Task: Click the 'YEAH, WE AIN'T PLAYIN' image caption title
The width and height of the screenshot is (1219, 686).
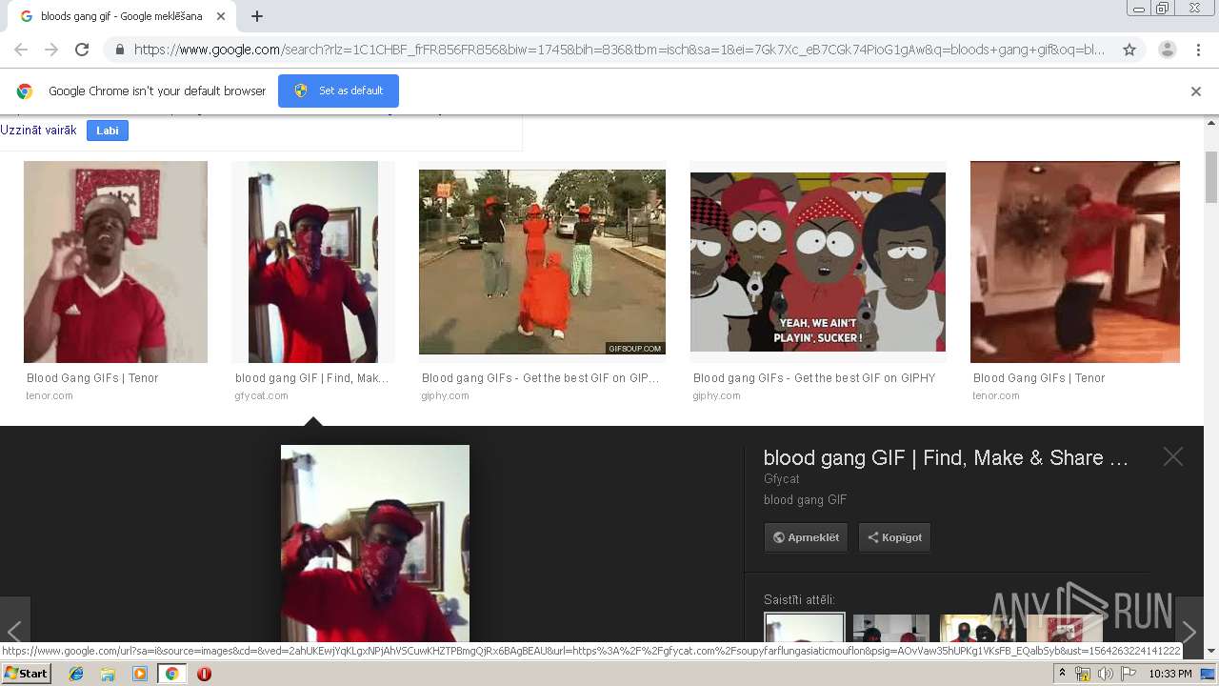Action: click(x=814, y=378)
